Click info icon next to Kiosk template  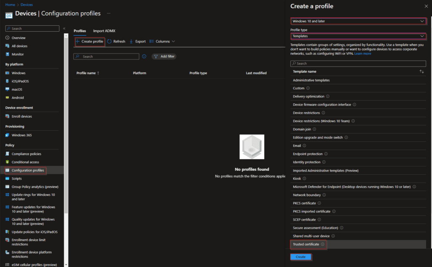click(x=305, y=178)
